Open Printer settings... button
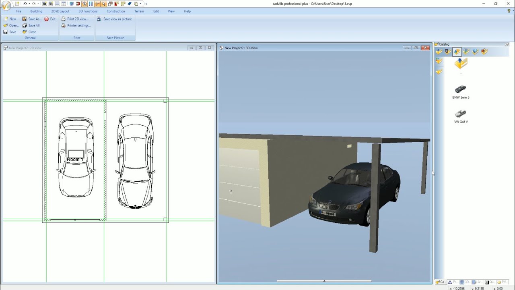The width and height of the screenshot is (515, 290). 76,25
